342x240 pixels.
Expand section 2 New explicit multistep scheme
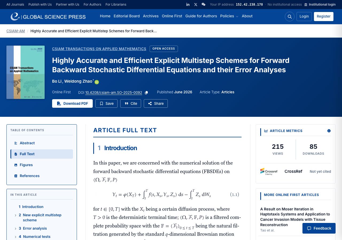coord(15,215)
